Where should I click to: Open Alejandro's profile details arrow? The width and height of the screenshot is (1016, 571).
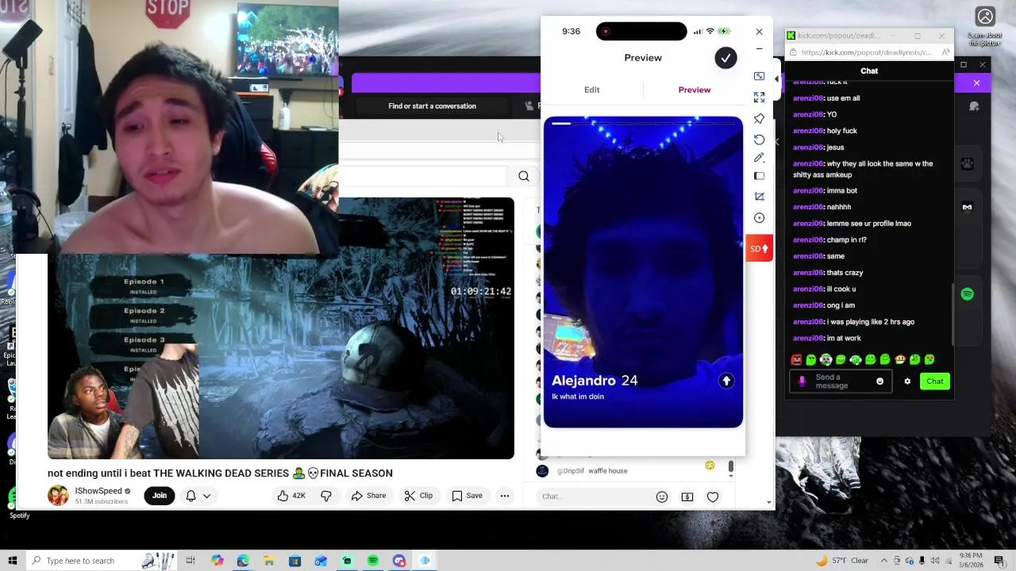click(726, 381)
